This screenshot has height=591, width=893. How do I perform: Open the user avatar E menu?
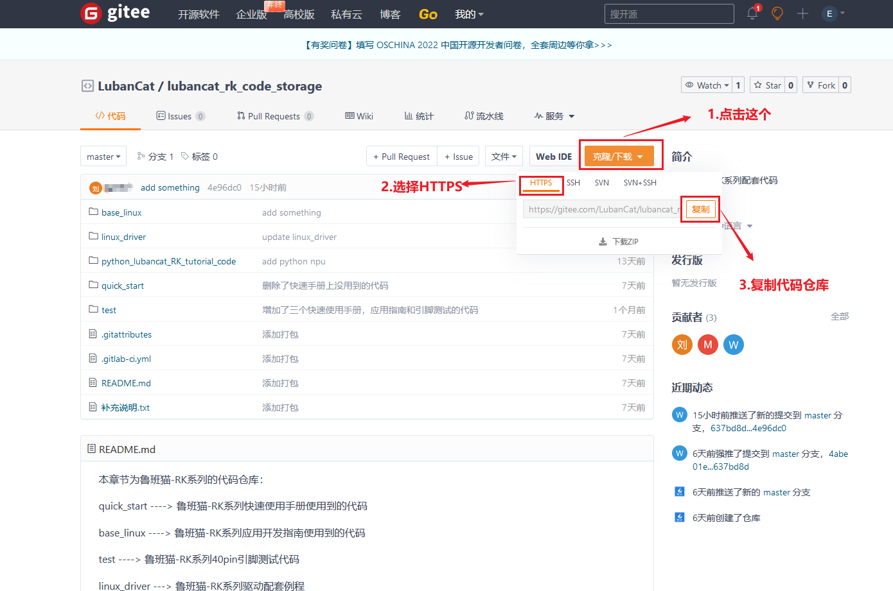point(833,13)
